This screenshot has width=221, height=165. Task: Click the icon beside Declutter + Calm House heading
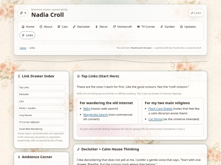(78, 149)
